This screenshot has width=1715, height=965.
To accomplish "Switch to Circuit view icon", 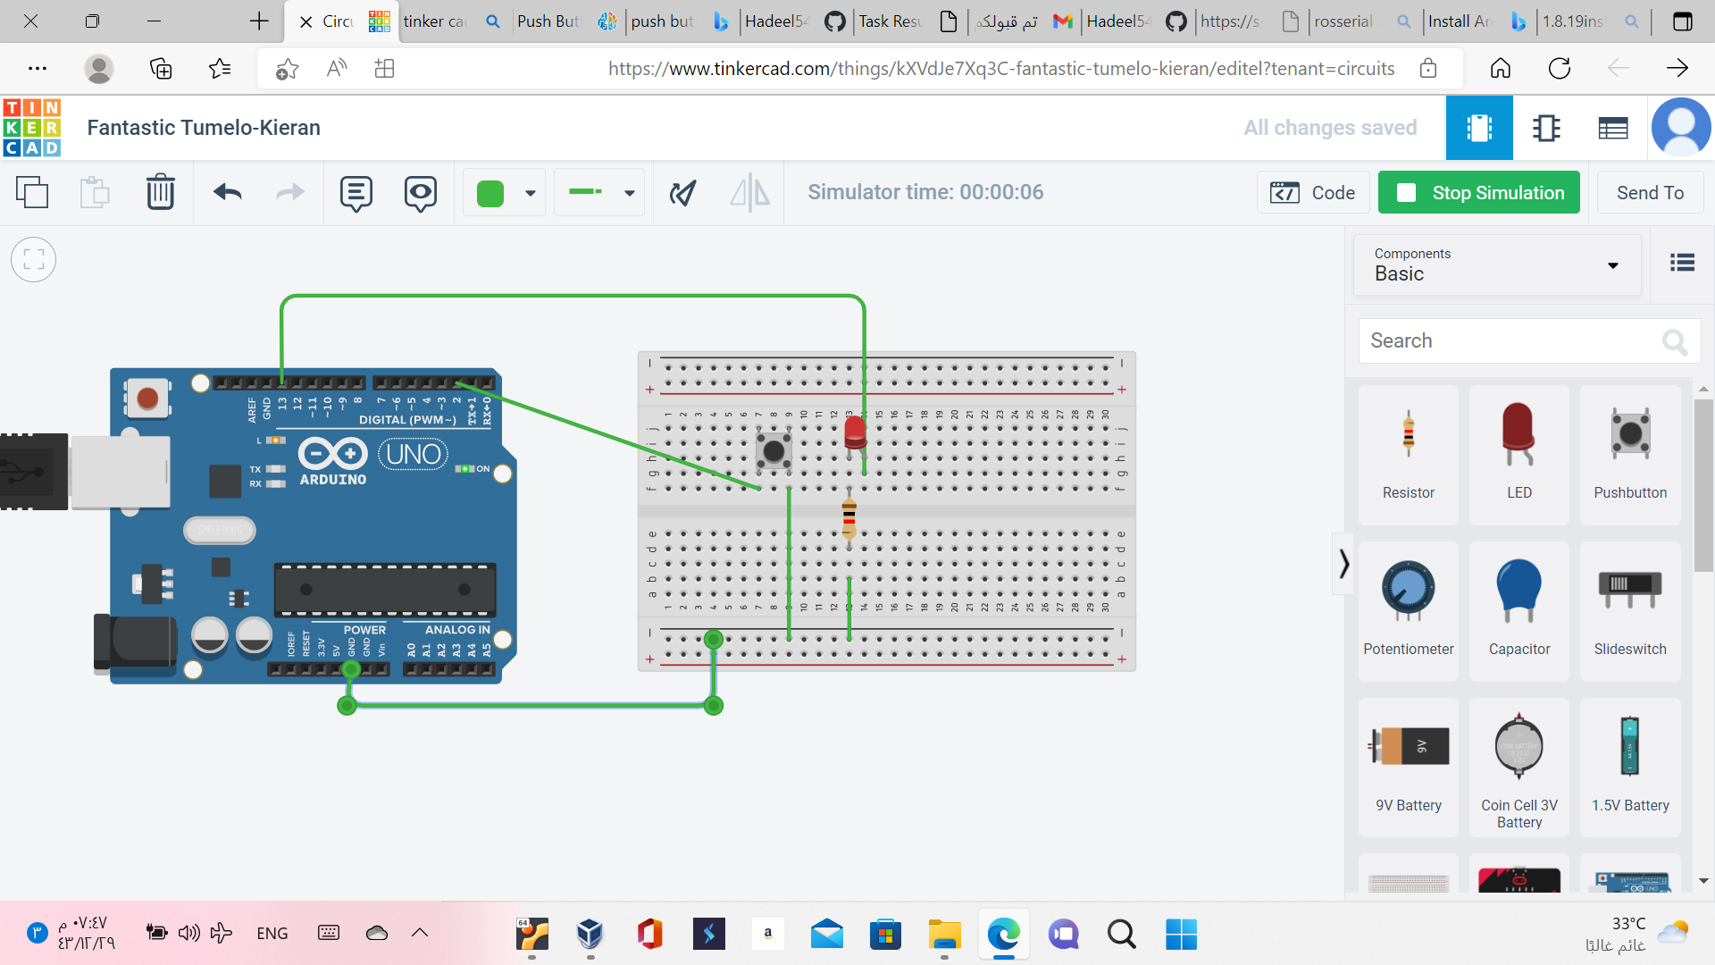I will coord(1479,128).
